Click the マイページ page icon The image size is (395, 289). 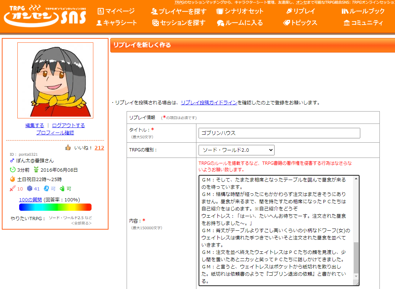tap(101, 11)
